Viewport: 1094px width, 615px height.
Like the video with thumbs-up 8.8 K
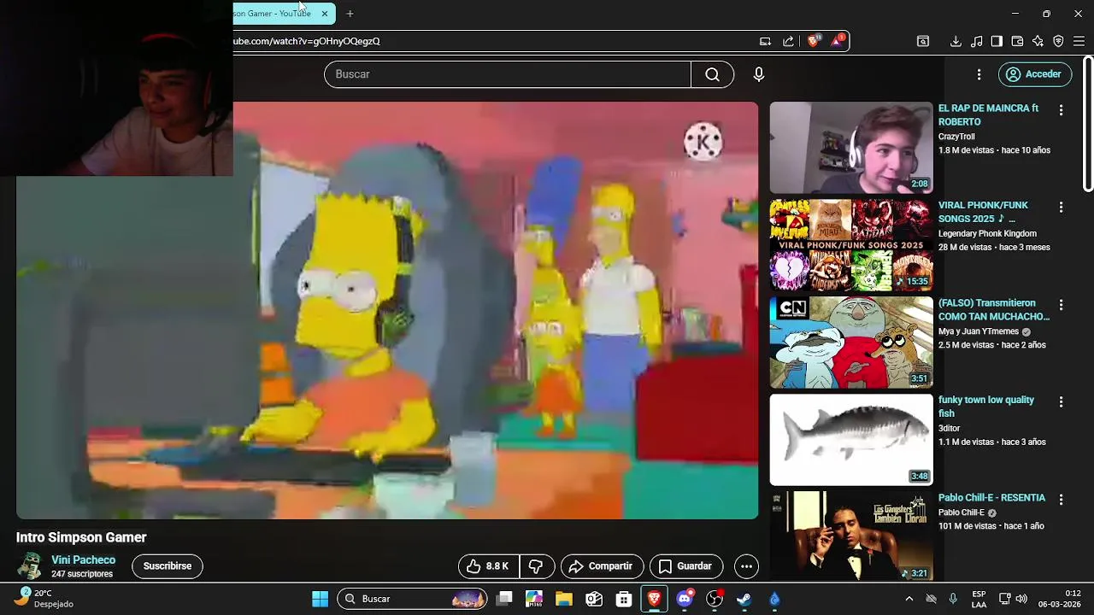tap(489, 566)
